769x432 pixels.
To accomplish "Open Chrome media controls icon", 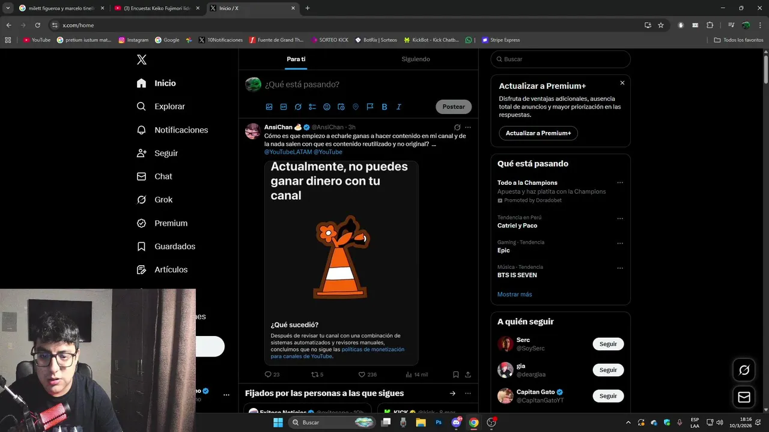I will 731,25.
